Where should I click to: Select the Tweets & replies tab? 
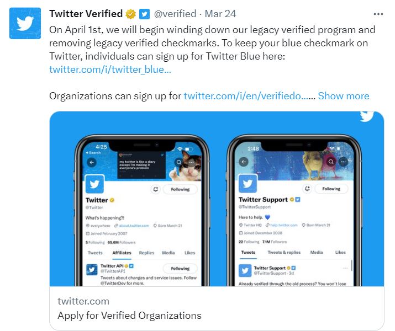pos(284,253)
